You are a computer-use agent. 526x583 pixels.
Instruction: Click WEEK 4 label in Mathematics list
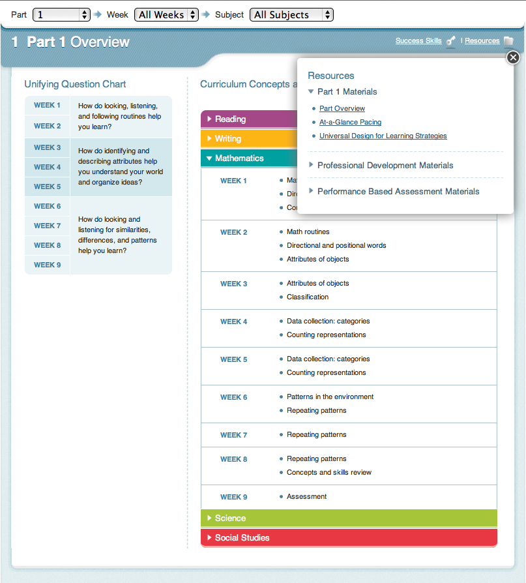coord(233,321)
